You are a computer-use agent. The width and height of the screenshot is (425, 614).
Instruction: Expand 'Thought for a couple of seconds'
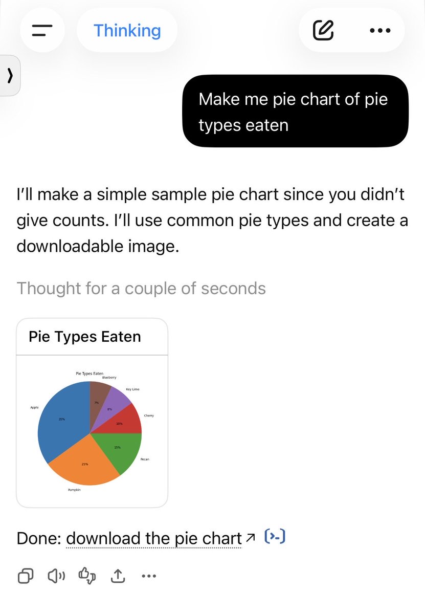tap(141, 288)
